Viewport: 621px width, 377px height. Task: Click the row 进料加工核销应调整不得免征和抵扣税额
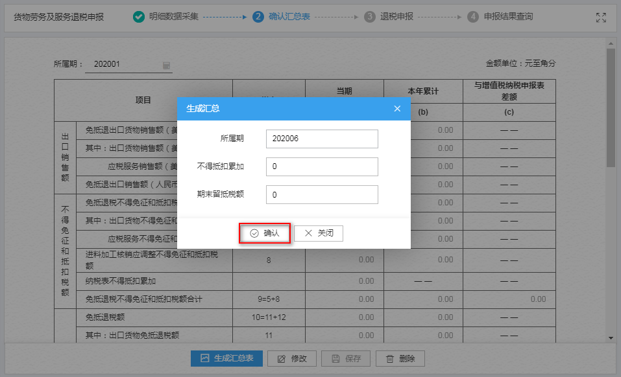[x=315, y=260]
